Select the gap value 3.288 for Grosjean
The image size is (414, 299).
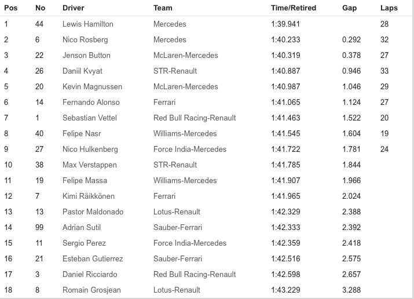click(x=351, y=290)
